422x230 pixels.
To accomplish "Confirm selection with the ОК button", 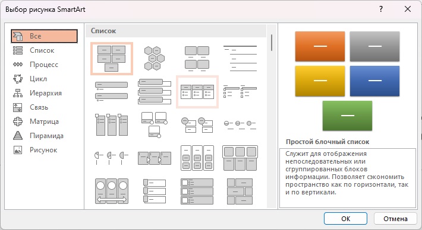I will pyautogui.click(x=345, y=219).
